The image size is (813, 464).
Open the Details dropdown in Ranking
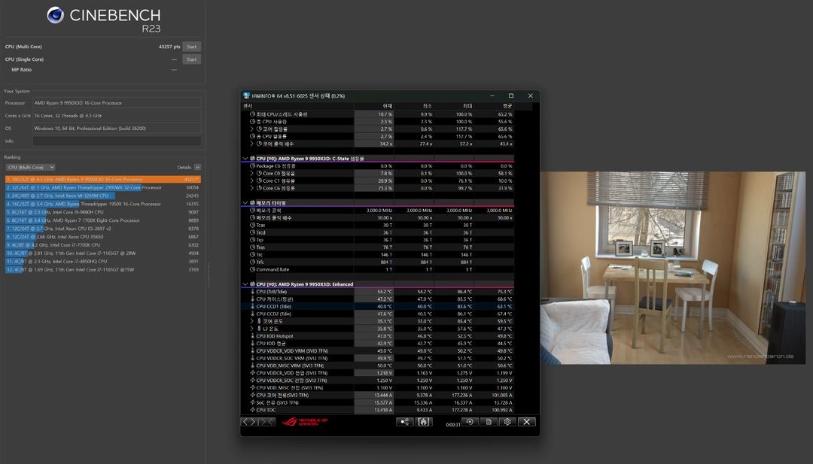tap(197, 167)
